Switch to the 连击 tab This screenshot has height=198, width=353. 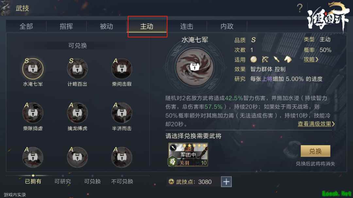click(x=187, y=26)
